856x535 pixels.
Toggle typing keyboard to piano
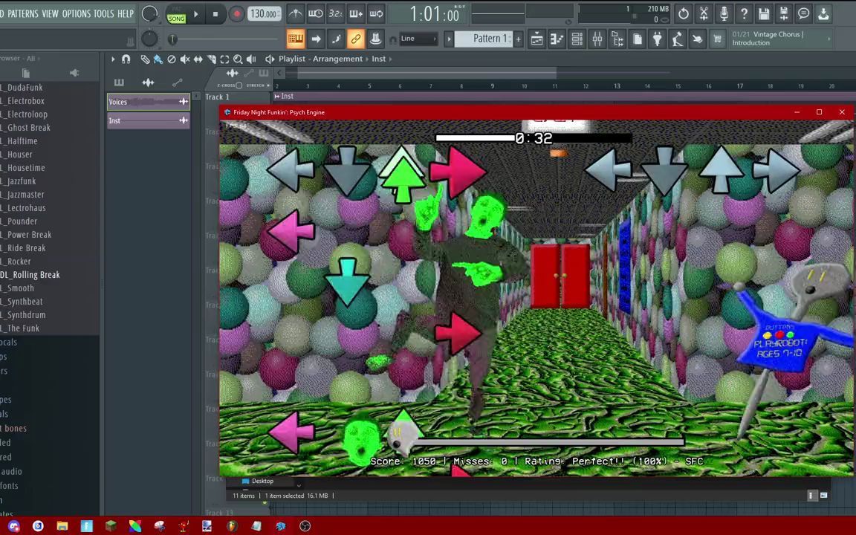click(x=295, y=39)
